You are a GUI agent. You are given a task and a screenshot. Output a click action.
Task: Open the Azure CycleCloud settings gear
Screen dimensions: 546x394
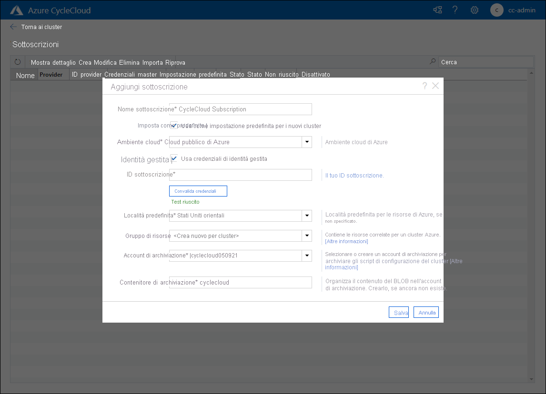tap(474, 10)
